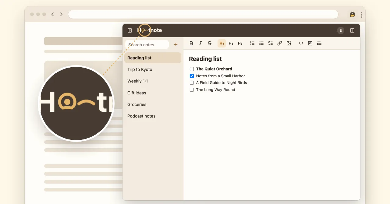Toggle the right side panel
The height and width of the screenshot is (204, 390).
tap(352, 30)
